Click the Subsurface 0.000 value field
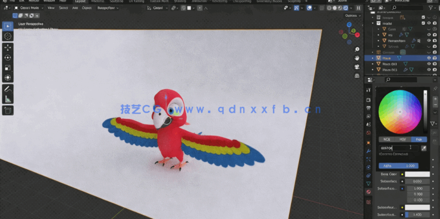The width and height of the screenshot is (440, 219). (417, 181)
